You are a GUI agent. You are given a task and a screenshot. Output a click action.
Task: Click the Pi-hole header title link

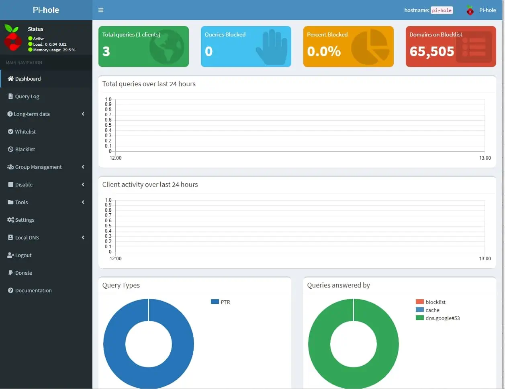46,10
